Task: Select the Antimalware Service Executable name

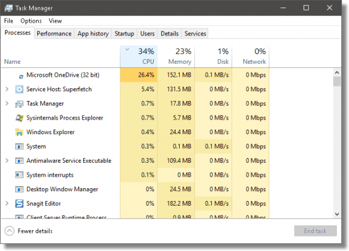Action: tap(69, 161)
